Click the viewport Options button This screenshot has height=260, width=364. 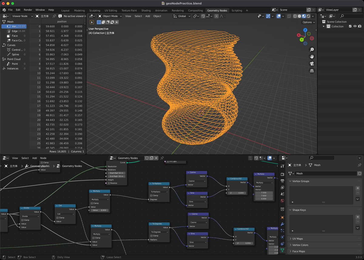coord(308,22)
